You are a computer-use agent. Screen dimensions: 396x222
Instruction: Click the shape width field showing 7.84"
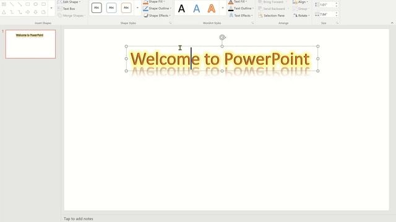pyautogui.click(x=327, y=15)
